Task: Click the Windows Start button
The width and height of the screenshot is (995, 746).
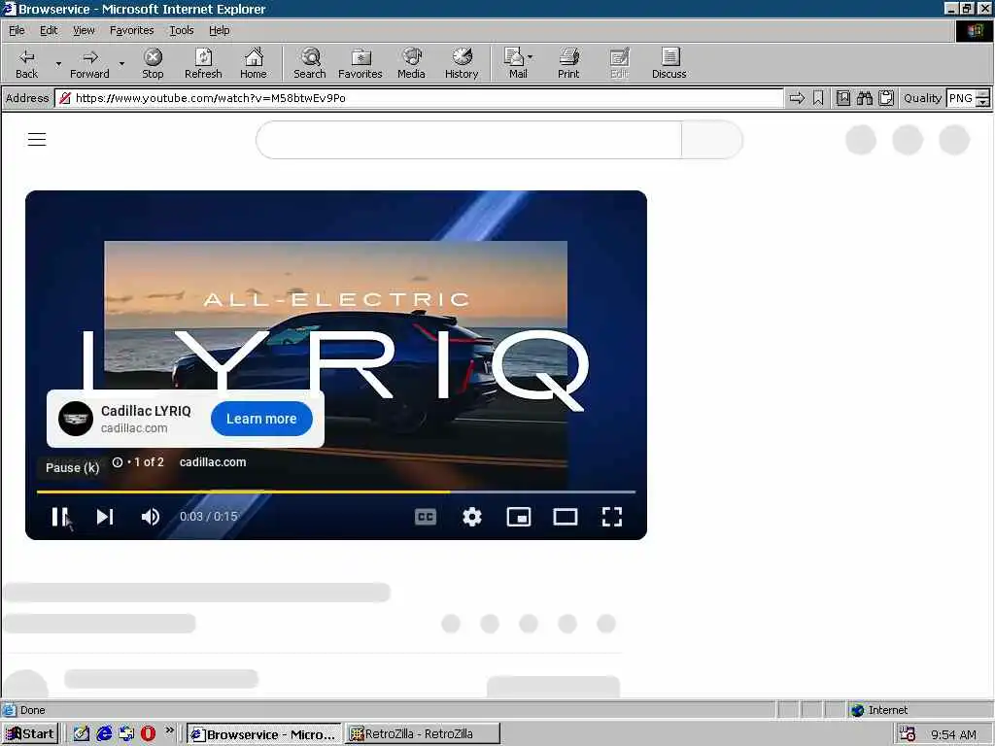Action: click(x=30, y=734)
